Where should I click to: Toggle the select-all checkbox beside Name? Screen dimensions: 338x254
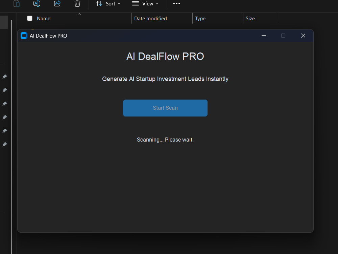30,18
